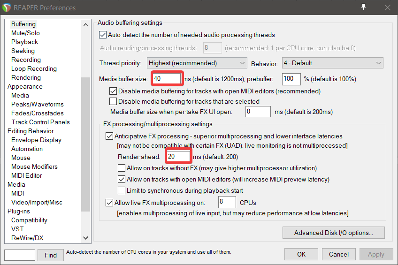Click the Media buffer size field
The height and width of the screenshot is (265, 398).
[167, 79]
